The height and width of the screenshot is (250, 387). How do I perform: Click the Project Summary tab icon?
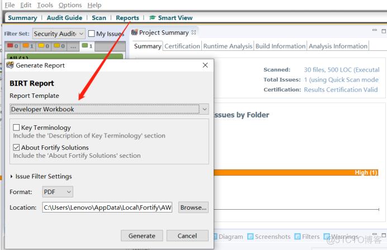pos(134,32)
